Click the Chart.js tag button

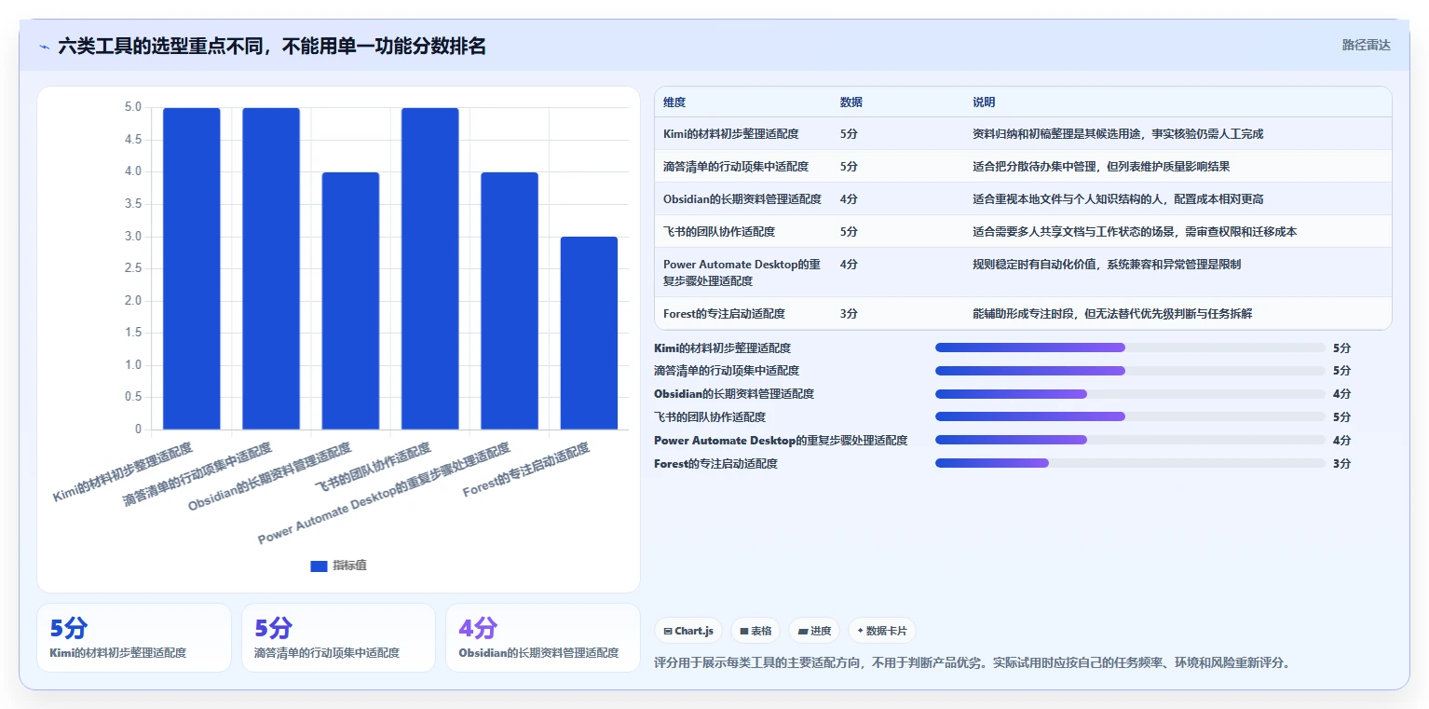tap(688, 631)
